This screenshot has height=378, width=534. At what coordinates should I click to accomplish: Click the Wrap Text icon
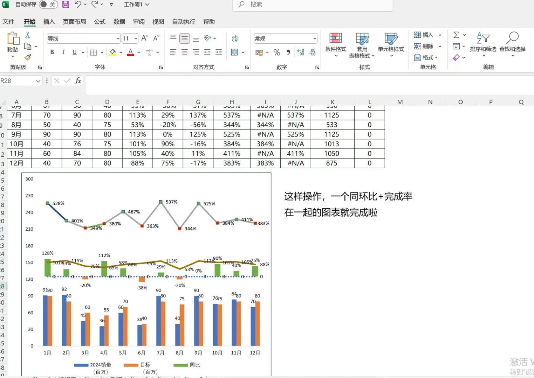point(235,38)
